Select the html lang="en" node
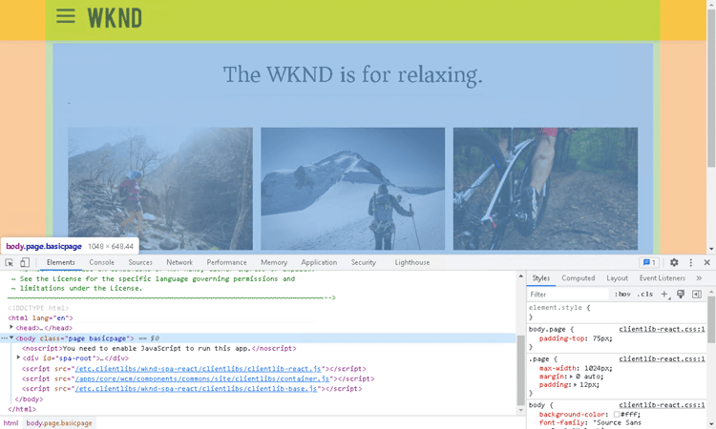The image size is (716, 429). pos(40,317)
